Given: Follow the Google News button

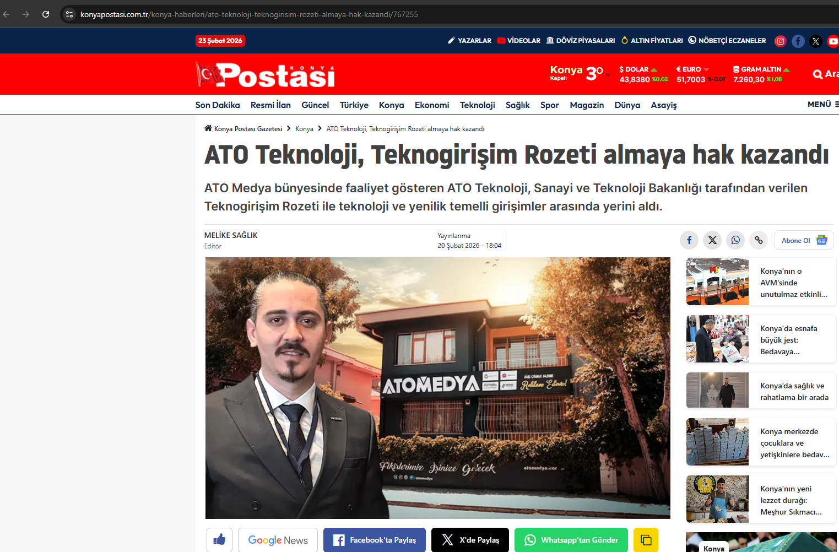Looking at the screenshot, I should 278,540.
